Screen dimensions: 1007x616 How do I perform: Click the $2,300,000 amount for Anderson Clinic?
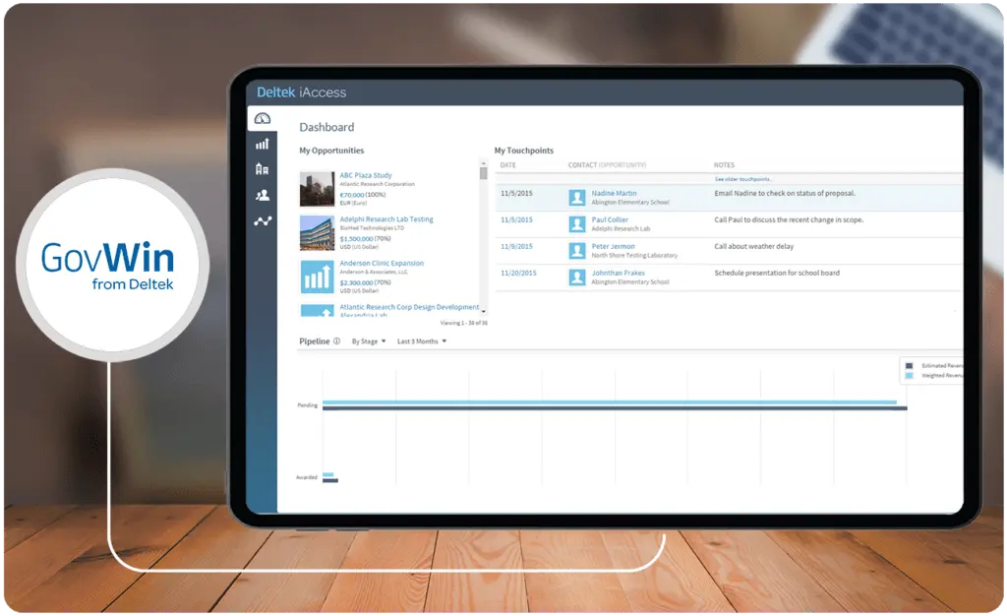click(x=356, y=282)
